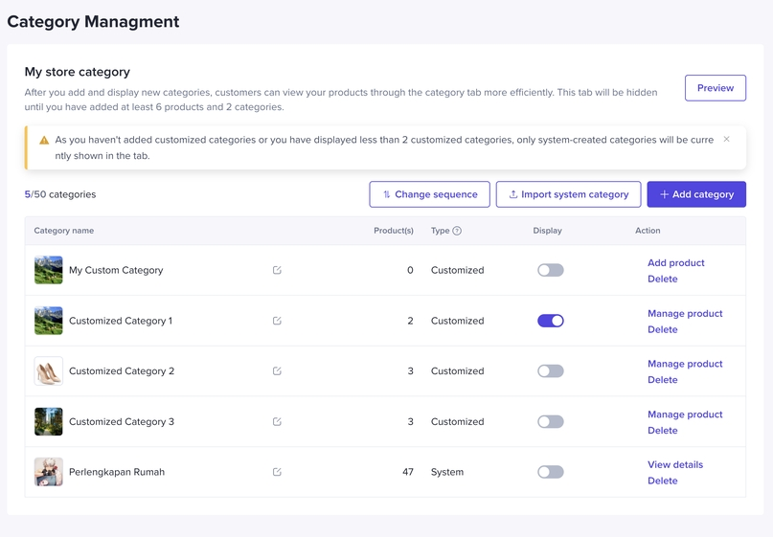The width and height of the screenshot is (773, 537).
Task: Dismiss the yellow warning banner
Action: click(726, 140)
